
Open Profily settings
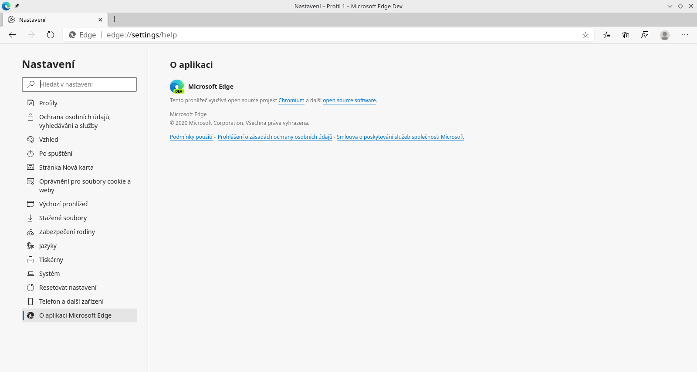79,103
